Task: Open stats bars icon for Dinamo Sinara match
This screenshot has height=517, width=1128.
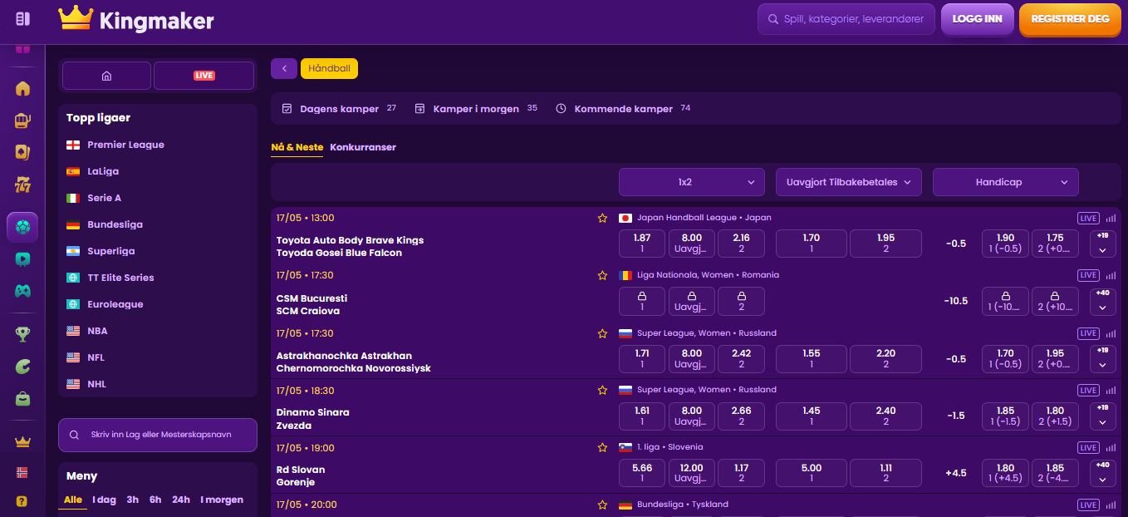Action: pyautogui.click(x=1111, y=391)
